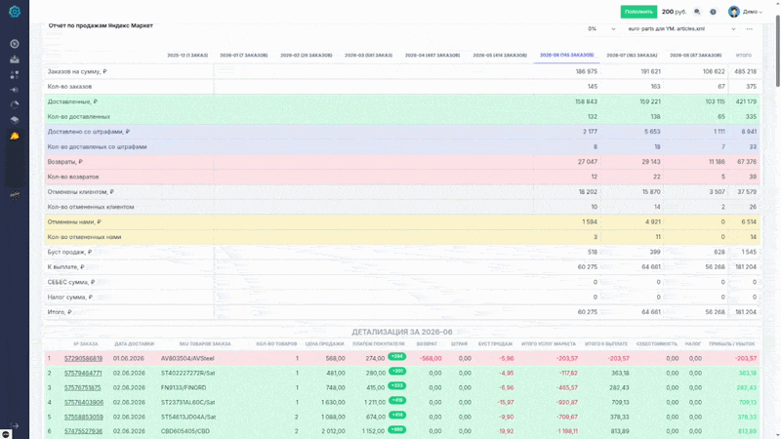The image size is (781, 439).
Task: Click the Буст продаж, ₽ row label
Action: [x=69, y=252]
